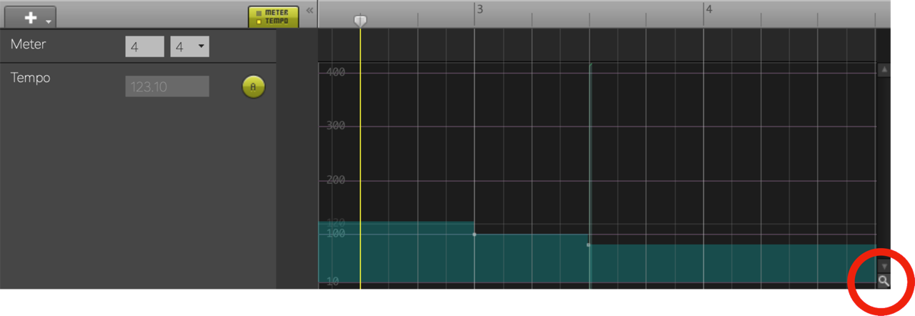Click the Meter numerator field
The image size is (915, 316).
[144, 47]
